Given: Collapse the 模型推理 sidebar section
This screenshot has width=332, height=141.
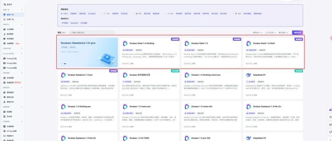Looking at the screenshot, I should 22,73.
